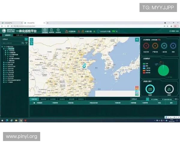Switch to the first browser tab
Image resolution: width=180 pixels, height=144 pixels.
11,23
